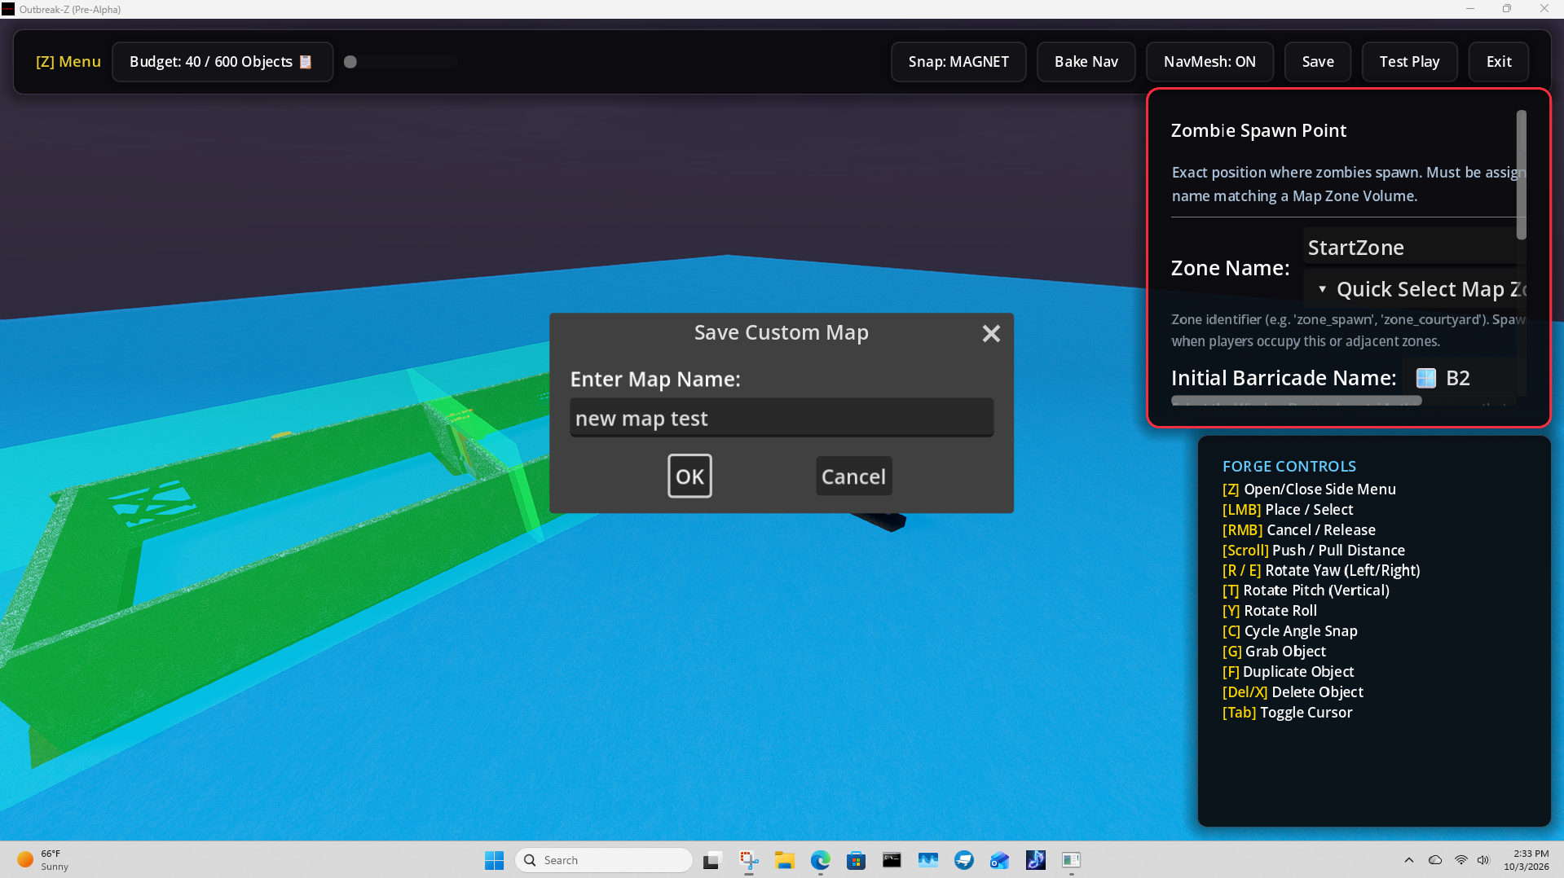
Task: Click the taskbar Search box
Action: (x=604, y=860)
